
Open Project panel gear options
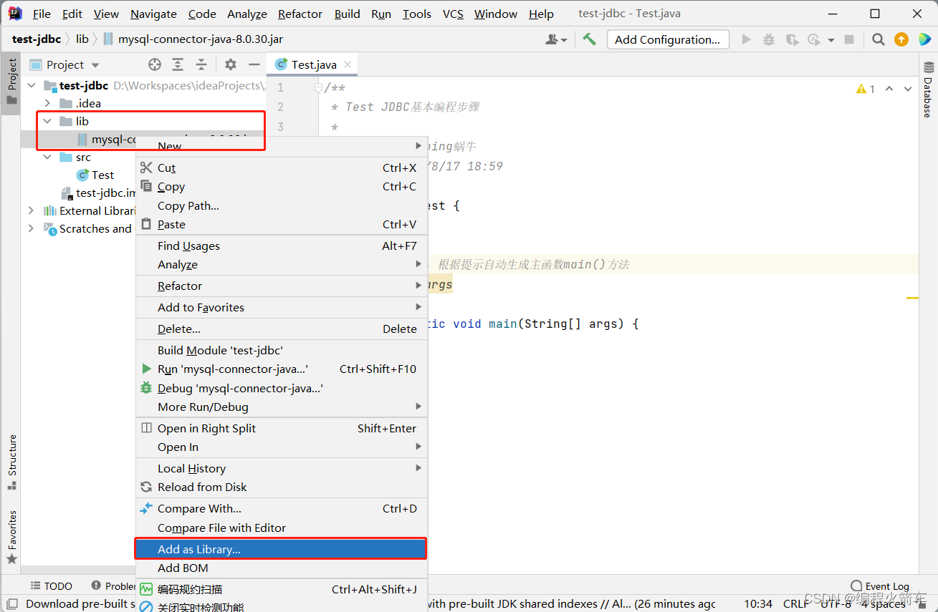(x=231, y=64)
